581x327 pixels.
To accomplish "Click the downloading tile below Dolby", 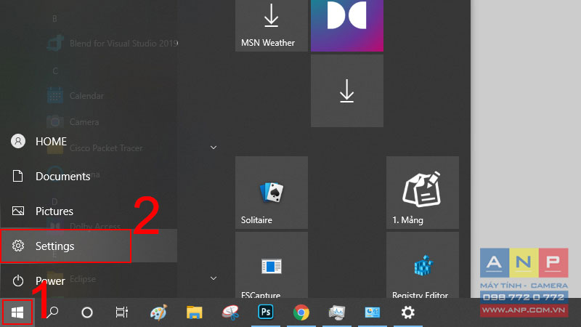I will point(347,91).
